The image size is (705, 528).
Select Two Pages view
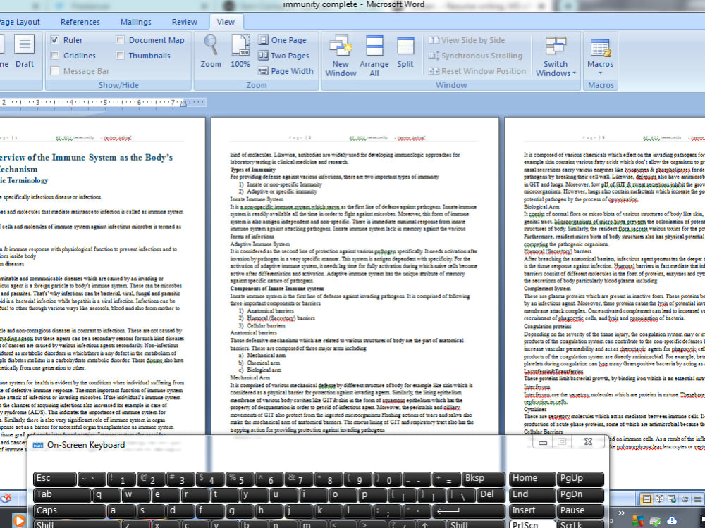pyautogui.click(x=283, y=56)
